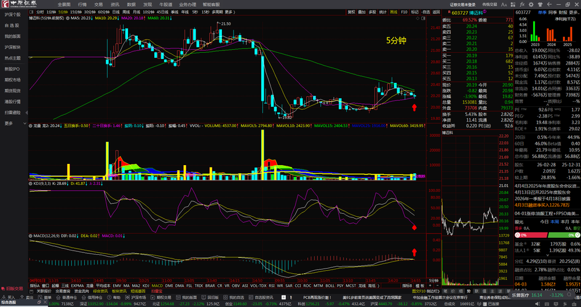Toggle 多股 multi-stock view
Screen dimensions: 581x307
tap(373, 12)
